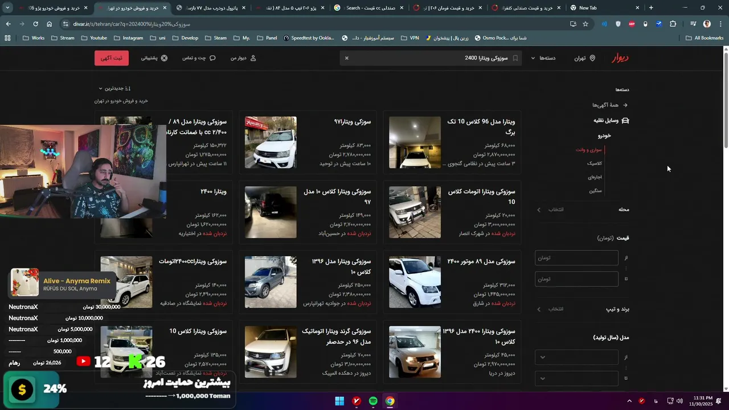
Task: Go back to All Ads (همهٔ آگهی‌ها)
Action: pos(610,105)
